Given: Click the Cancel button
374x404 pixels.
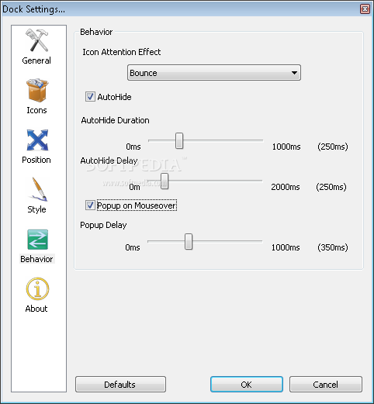Looking at the screenshot, I should coord(326,385).
